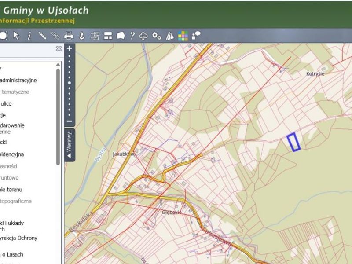Select the 'runtowe' layer entry

[9, 178]
